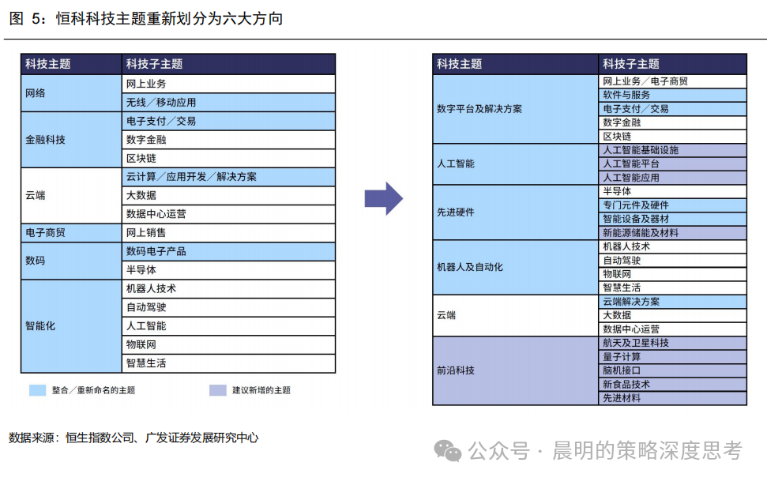Select the '数码' theme cell
The image size is (767, 481).
(71, 261)
